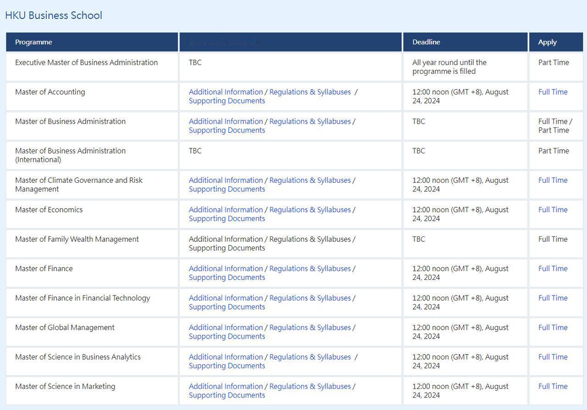Open Supporting Documents for Master of Accounting

coord(227,101)
